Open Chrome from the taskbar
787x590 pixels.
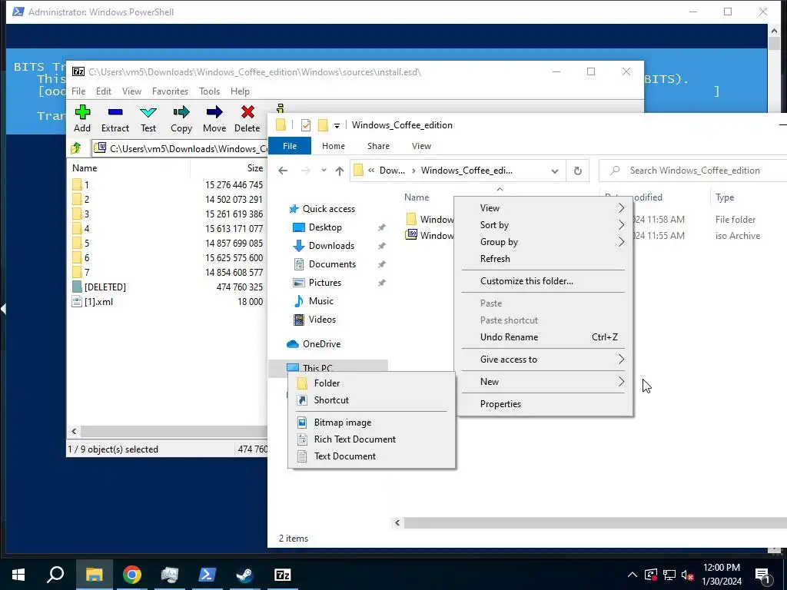coord(132,575)
